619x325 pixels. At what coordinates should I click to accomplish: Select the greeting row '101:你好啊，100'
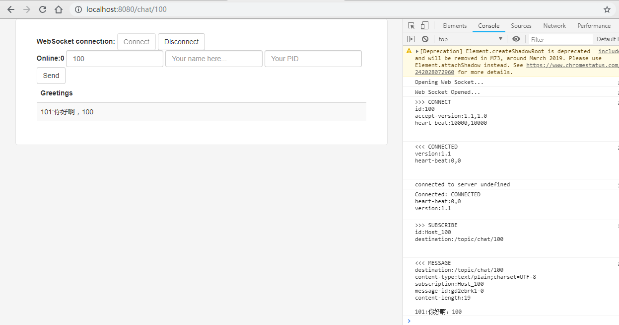202,112
